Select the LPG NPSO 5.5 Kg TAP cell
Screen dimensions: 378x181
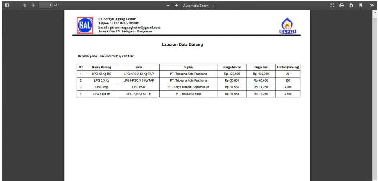[138, 80]
